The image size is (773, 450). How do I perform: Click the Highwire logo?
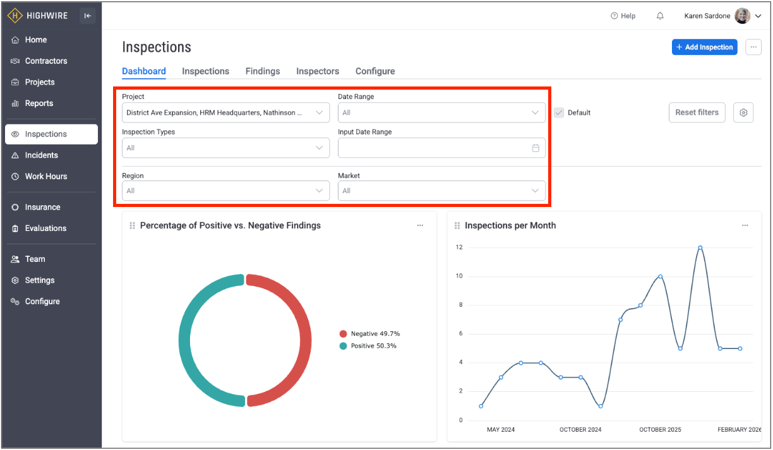click(x=38, y=16)
